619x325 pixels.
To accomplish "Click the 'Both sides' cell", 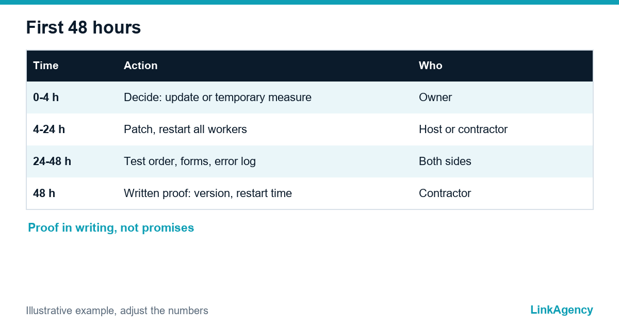I will click(445, 161).
